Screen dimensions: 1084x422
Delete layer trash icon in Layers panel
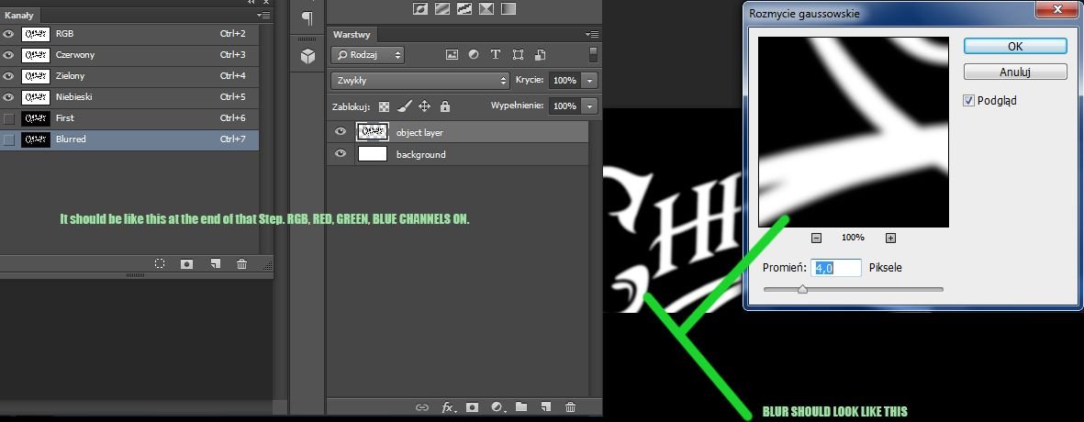(570, 407)
